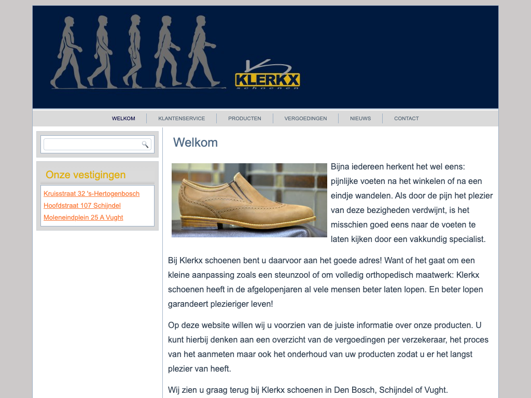Click the leftmost walking figure silhouette
531x398 pixels.
tap(67, 52)
